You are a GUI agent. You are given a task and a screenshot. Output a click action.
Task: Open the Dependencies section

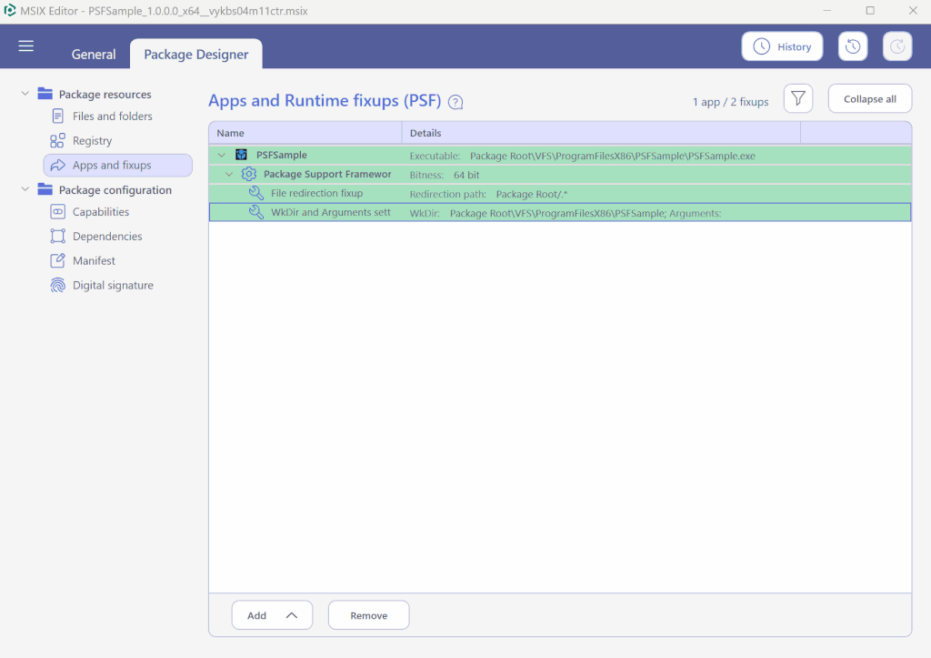107,236
